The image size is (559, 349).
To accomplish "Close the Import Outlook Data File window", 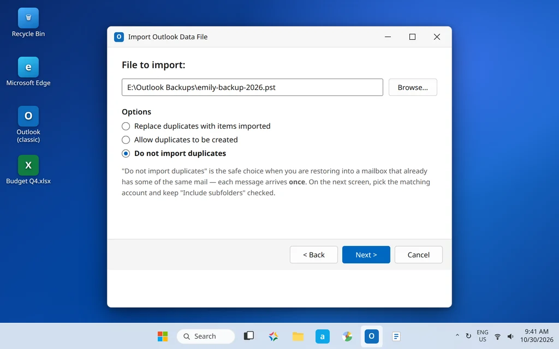I will pos(437,37).
